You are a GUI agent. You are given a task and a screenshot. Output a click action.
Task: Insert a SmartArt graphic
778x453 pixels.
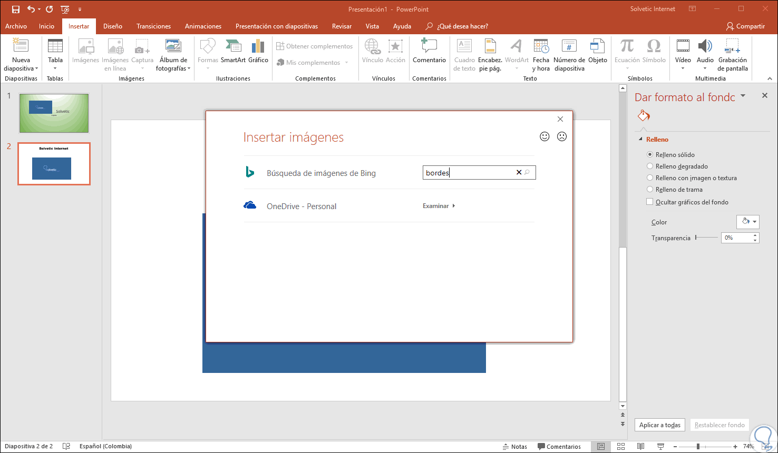coord(233,52)
